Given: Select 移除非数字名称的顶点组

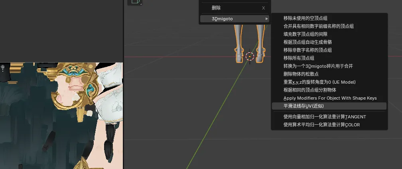Looking at the screenshot, I should tap(329, 50).
